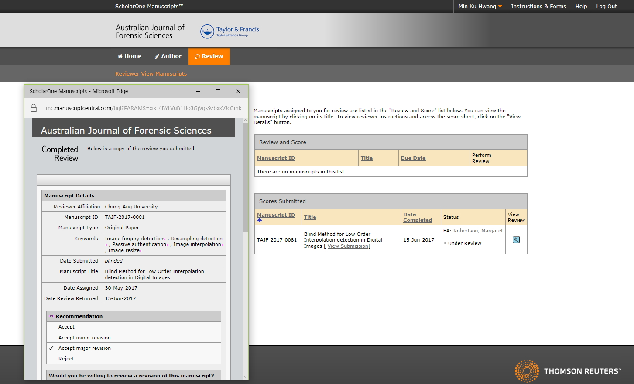
Task: Click the Original Paper manuscript type value
Action: click(122, 228)
